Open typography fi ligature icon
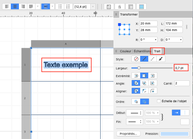193x139 pixels. pos(120,7)
